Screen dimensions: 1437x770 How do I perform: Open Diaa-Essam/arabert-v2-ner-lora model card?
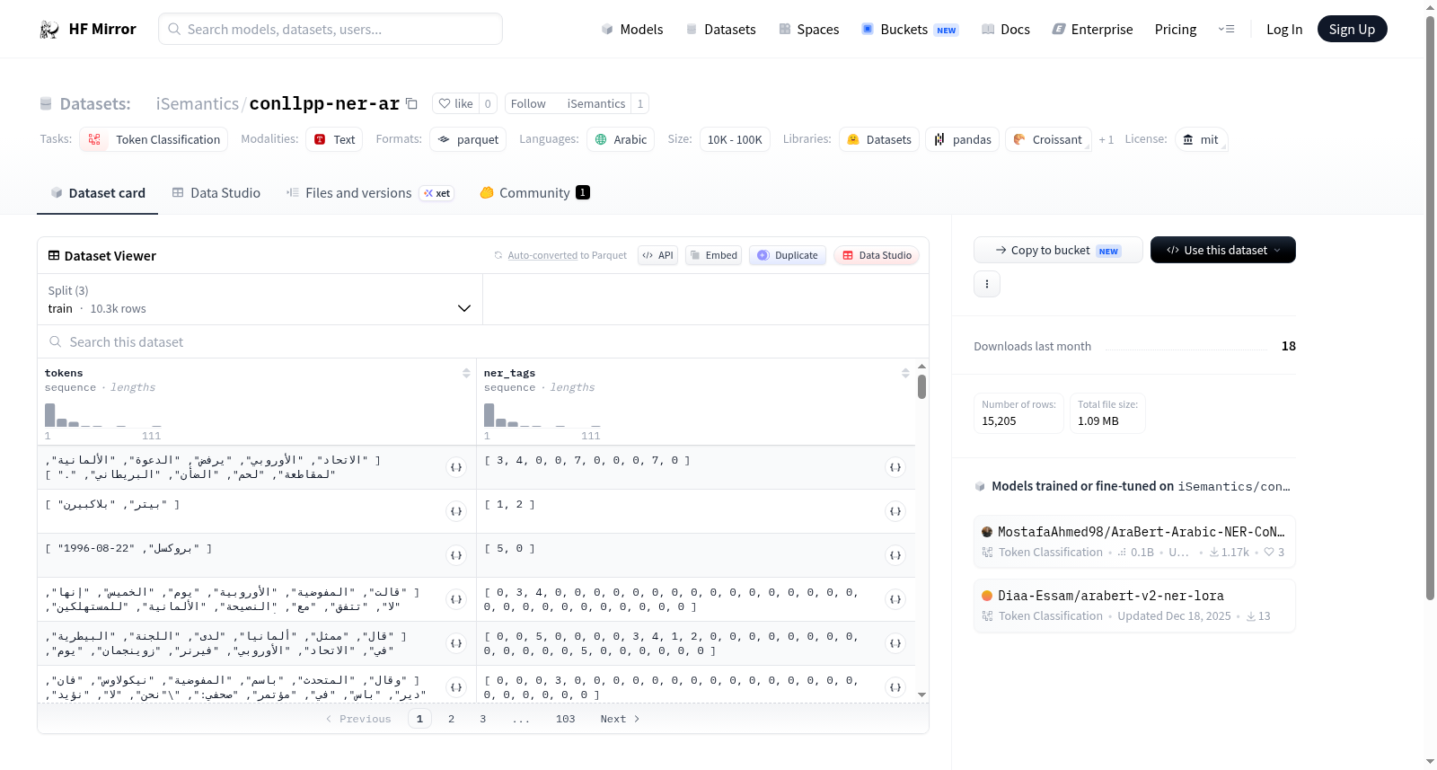click(x=1134, y=606)
